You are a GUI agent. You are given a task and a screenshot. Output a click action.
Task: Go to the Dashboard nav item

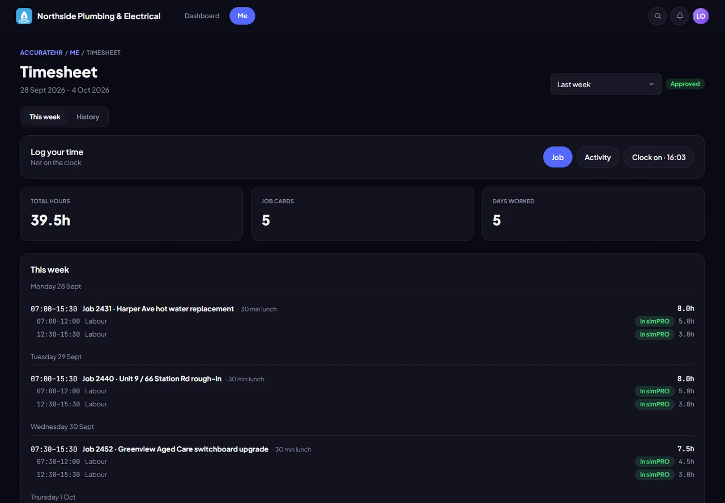202,16
